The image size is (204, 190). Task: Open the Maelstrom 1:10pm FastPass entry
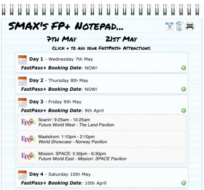pyautogui.click(x=102, y=139)
